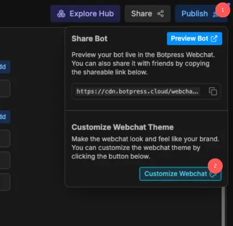Viewport: 233px width, 226px height.
Task: Open Preview Bot in new window
Action: tap(195, 39)
